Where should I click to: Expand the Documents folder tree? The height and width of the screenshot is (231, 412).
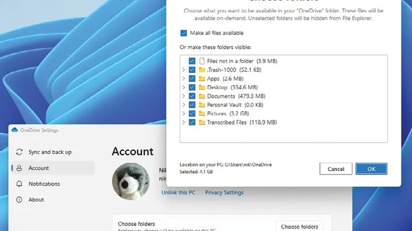pyautogui.click(x=183, y=96)
